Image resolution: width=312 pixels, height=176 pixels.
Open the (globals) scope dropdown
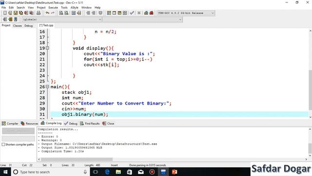pos(100,20)
